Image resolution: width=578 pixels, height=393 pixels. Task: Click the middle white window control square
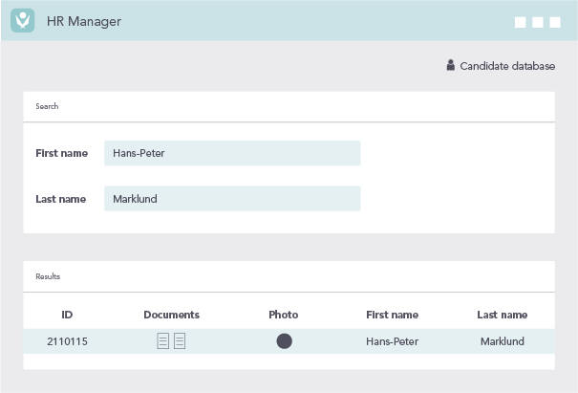[538, 23]
